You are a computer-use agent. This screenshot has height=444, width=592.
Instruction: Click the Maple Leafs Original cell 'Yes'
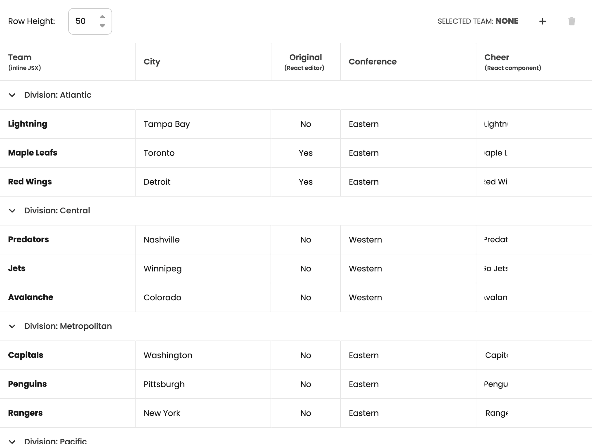306,153
